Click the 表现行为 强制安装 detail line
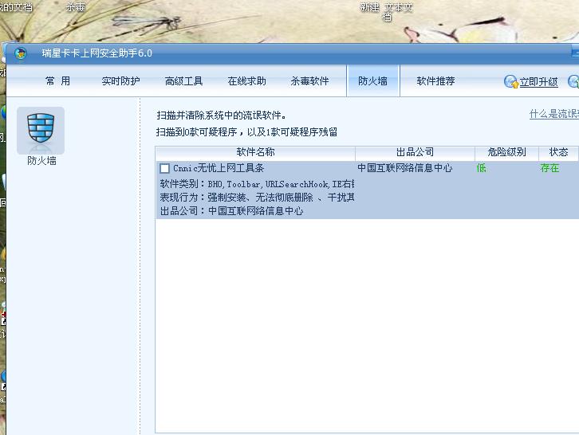 257,198
